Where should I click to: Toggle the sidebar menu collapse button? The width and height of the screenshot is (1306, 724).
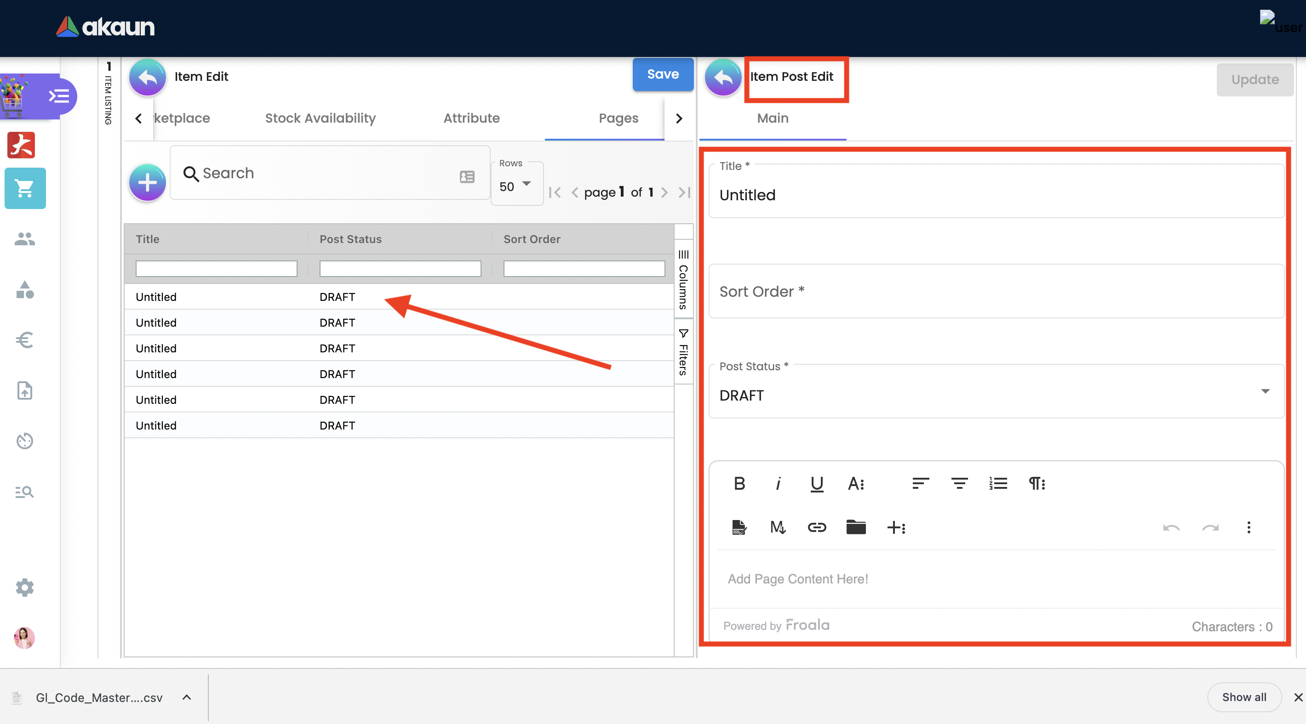point(59,96)
